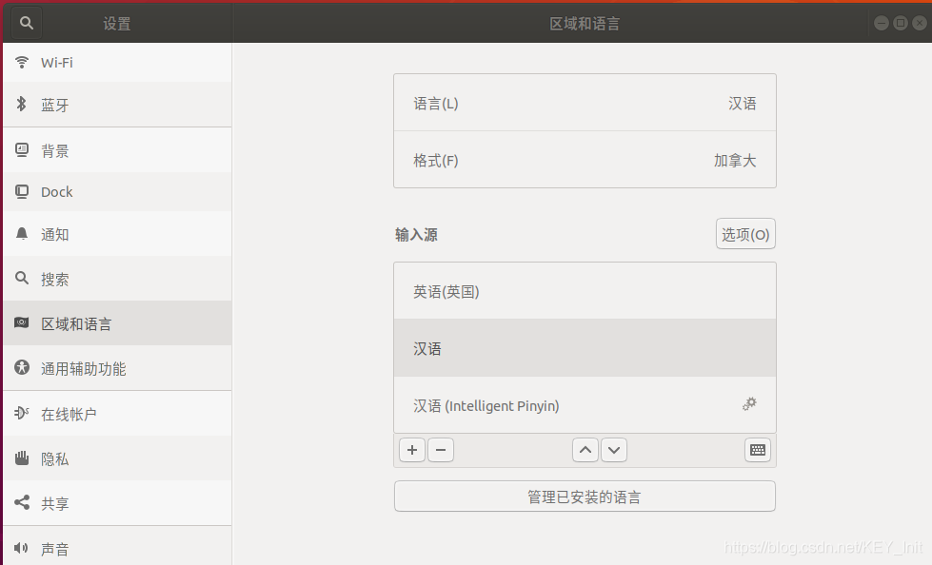Add an input source with plus button

[x=412, y=450]
